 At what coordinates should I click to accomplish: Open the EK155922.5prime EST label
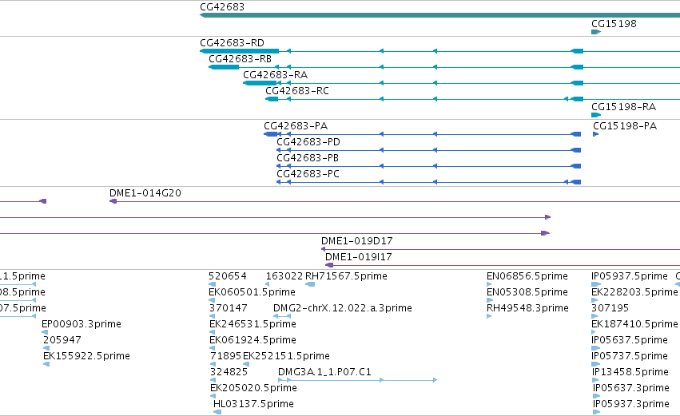(86, 357)
